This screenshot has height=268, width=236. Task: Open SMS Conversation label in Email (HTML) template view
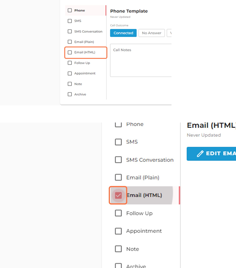pyautogui.click(x=150, y=160)
